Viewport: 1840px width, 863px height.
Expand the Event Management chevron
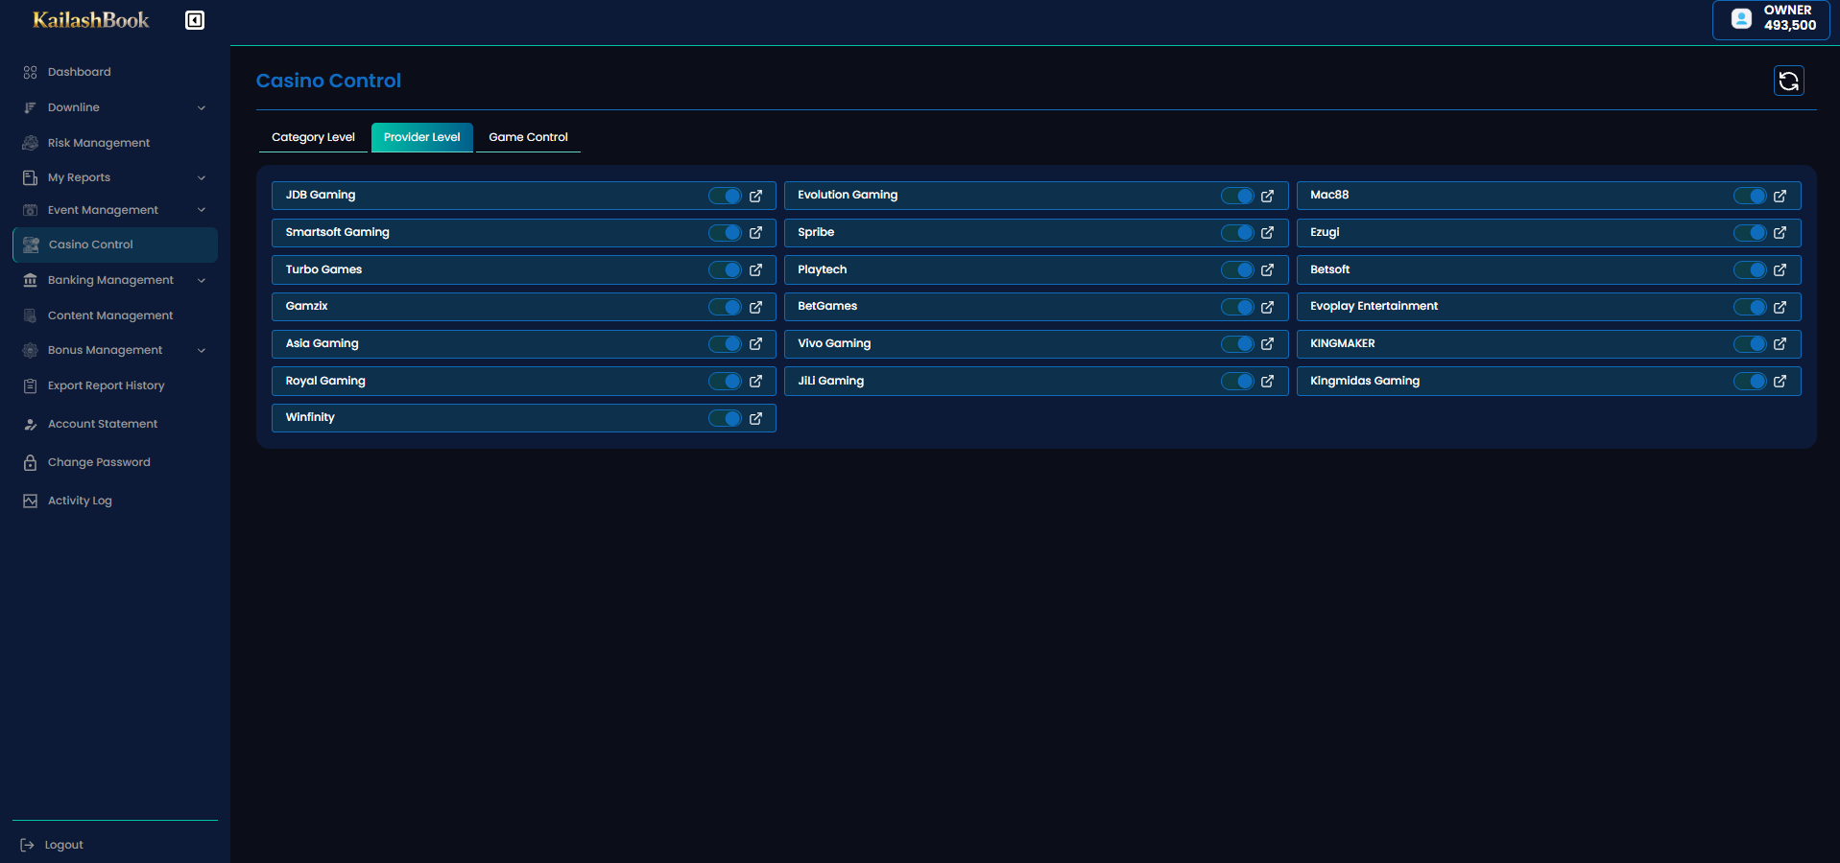tap(202, 210)
